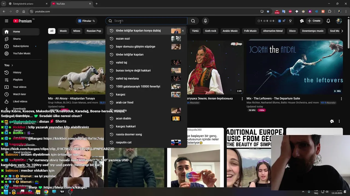Start voice search with microphone icon

click(x=205, y=21)
